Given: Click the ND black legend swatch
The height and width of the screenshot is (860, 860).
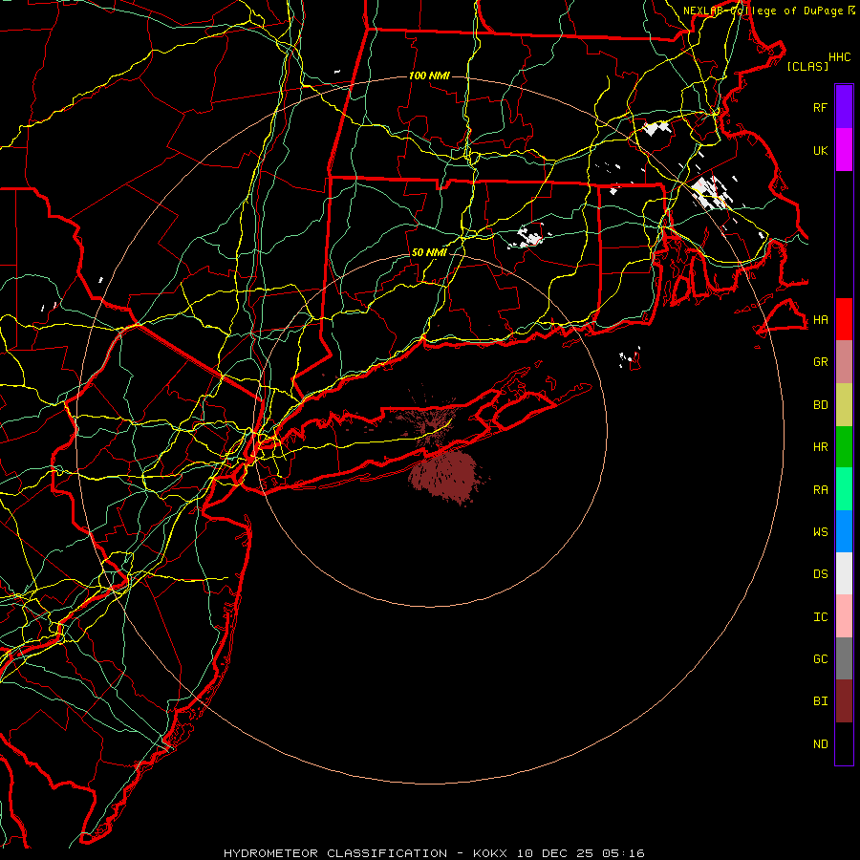Looking at the screenshot, I should click(x=844, y=743).
